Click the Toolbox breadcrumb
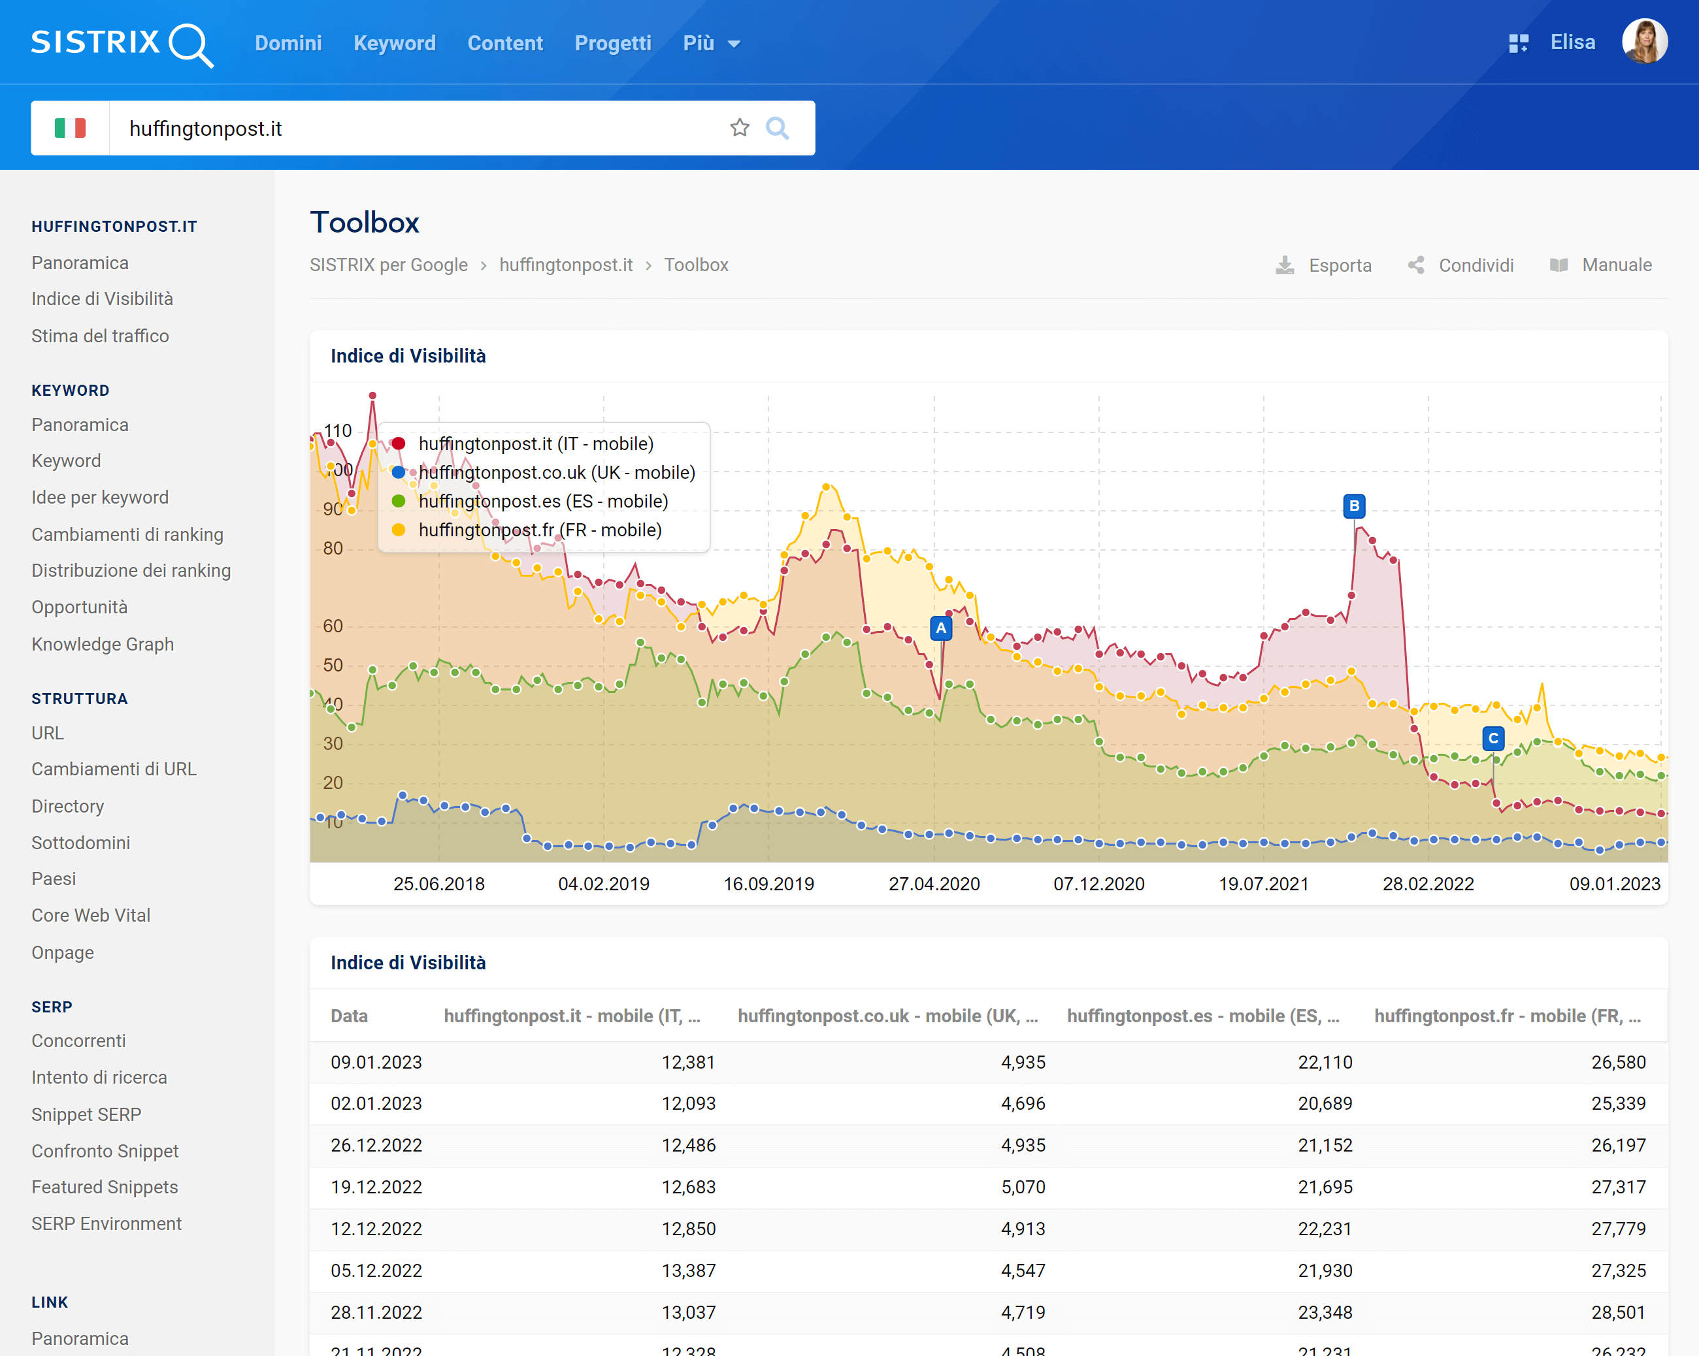Screen dimensions: 1699x1356 (x=696, y=265)
